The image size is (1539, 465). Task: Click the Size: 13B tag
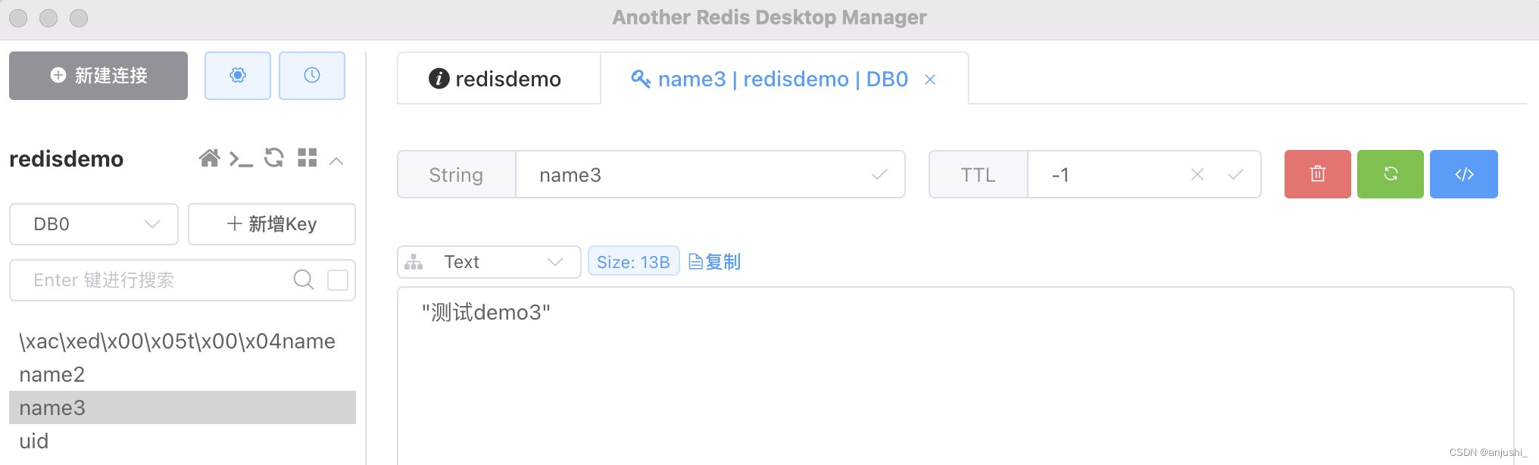[633, 262]
